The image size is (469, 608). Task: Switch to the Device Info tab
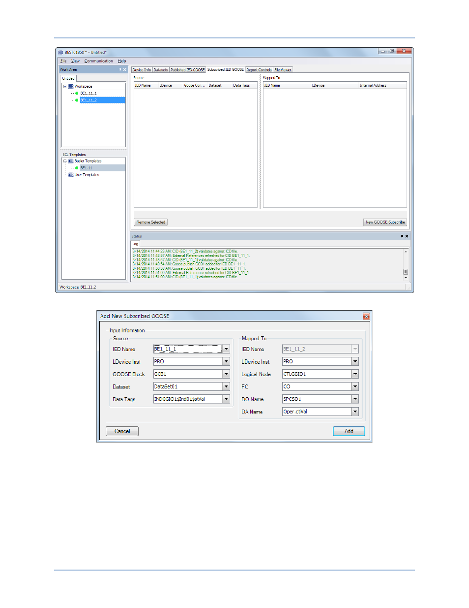tap(142, 70)
